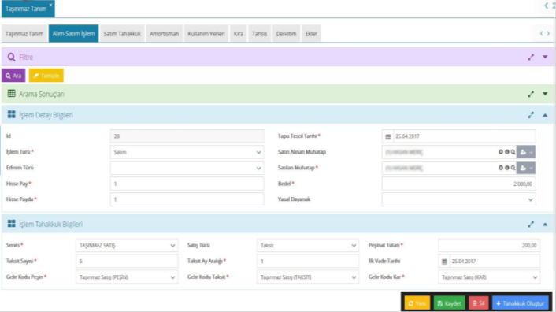The width and height of the screenshot is (556, 312).
Task: Open the Yasal Dayanak dropdown
Action: coord(459,199)
